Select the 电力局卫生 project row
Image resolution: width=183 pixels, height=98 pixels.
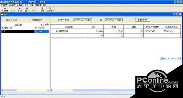click(x=25, y=28)
